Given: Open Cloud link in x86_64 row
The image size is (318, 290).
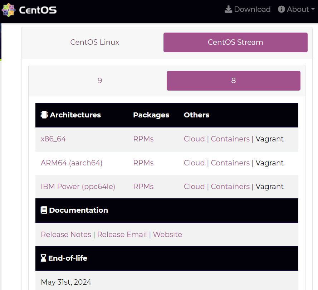Looking at the screenshot, I should 194,139.
